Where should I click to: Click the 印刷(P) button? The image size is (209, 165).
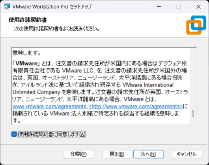coord(79,154)
